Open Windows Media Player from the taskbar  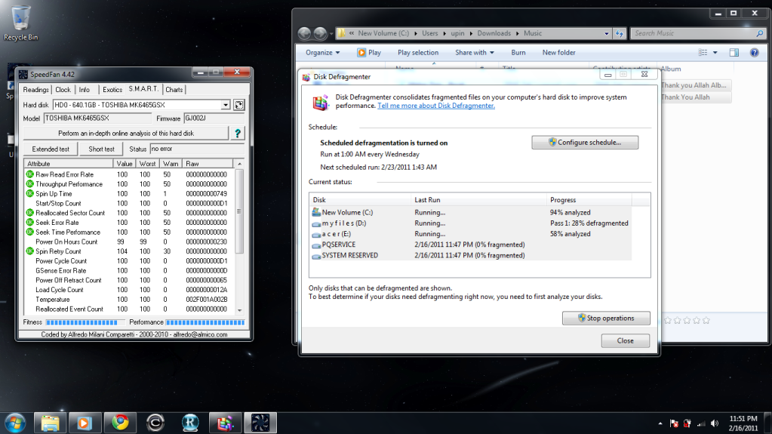coord(85,422)
